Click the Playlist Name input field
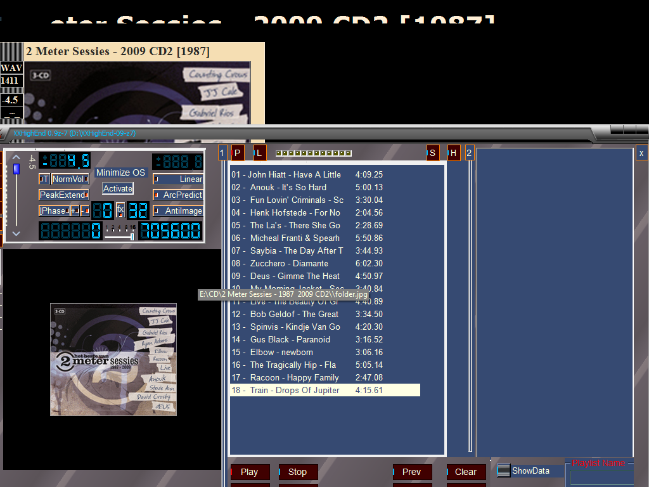This screenshot has width=649, height=487. tap(602, 477)
